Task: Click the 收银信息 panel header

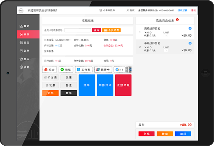Action: tap(88, 21)
